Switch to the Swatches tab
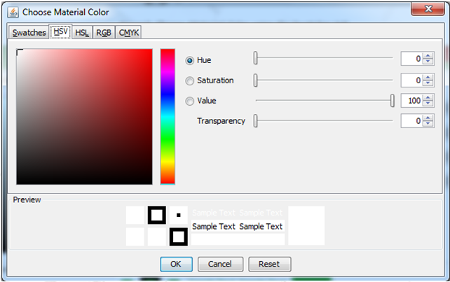This screenshot has height=282, width=450. [x=29, y=33]
